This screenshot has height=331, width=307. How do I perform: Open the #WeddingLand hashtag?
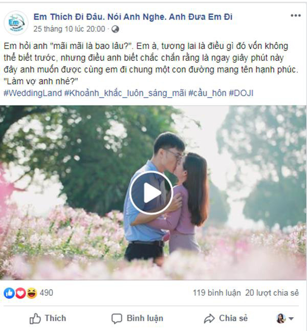(33, 93)
